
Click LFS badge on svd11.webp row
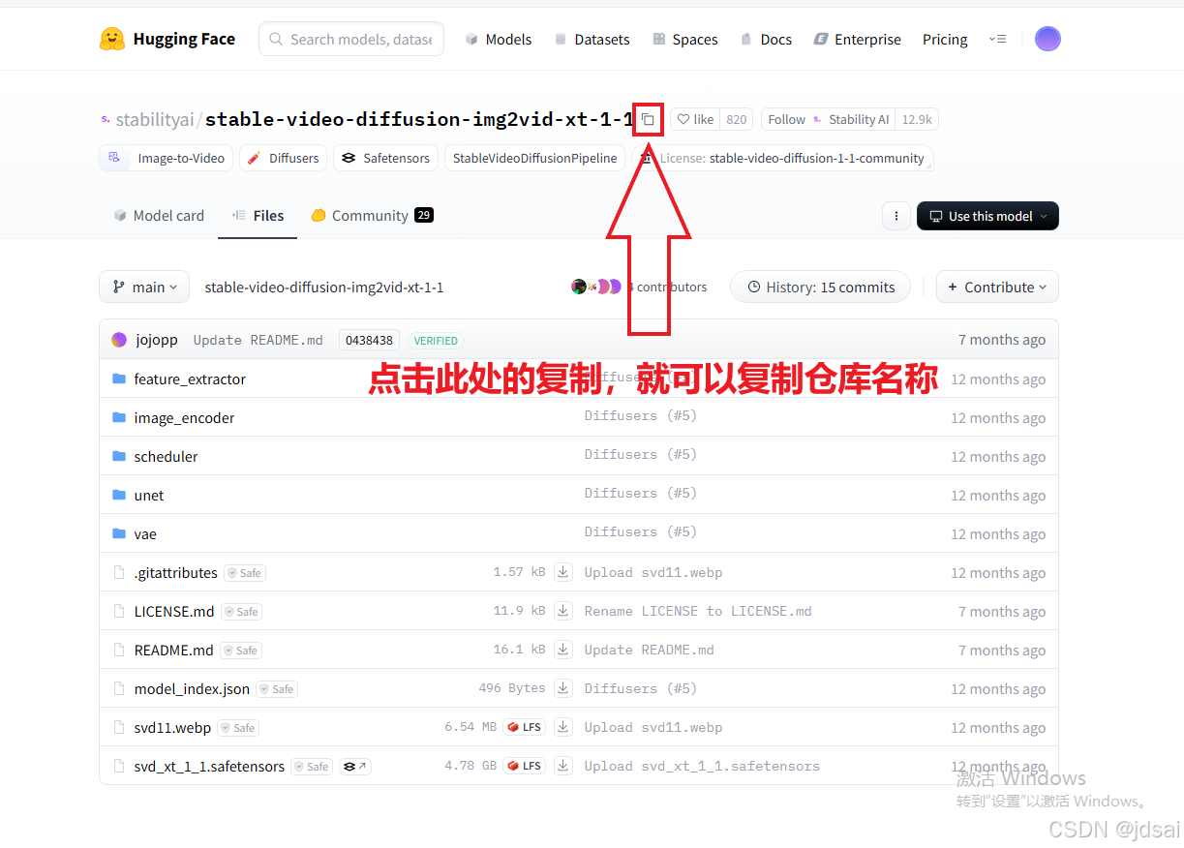tap(525, 727)
